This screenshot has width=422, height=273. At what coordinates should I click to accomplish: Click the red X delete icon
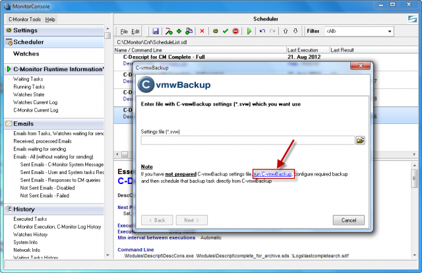(202, 31)
